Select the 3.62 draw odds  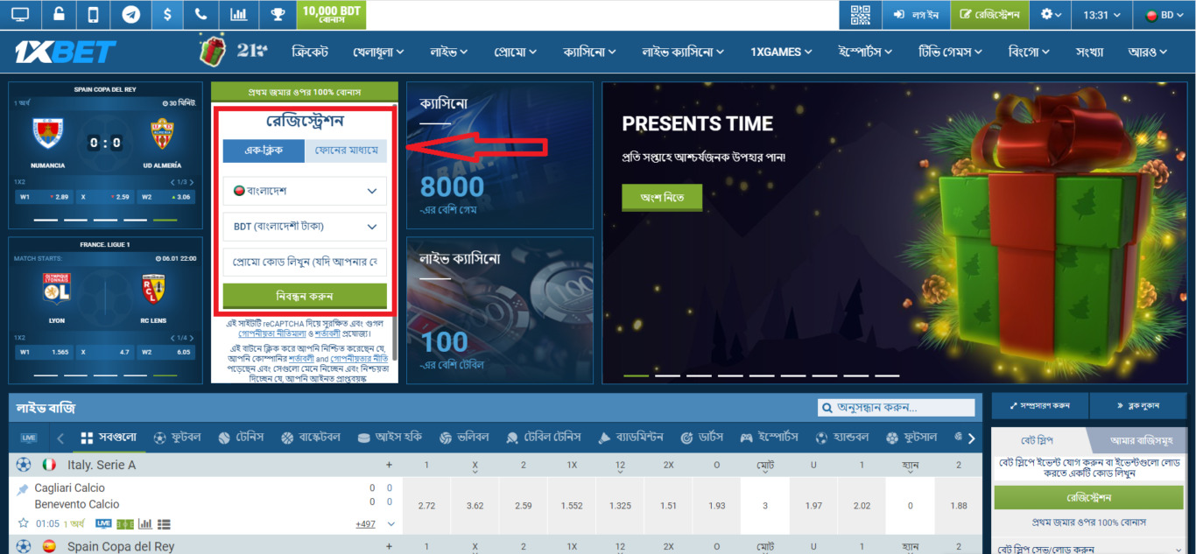pyautogui.click(x=475, y=506)
